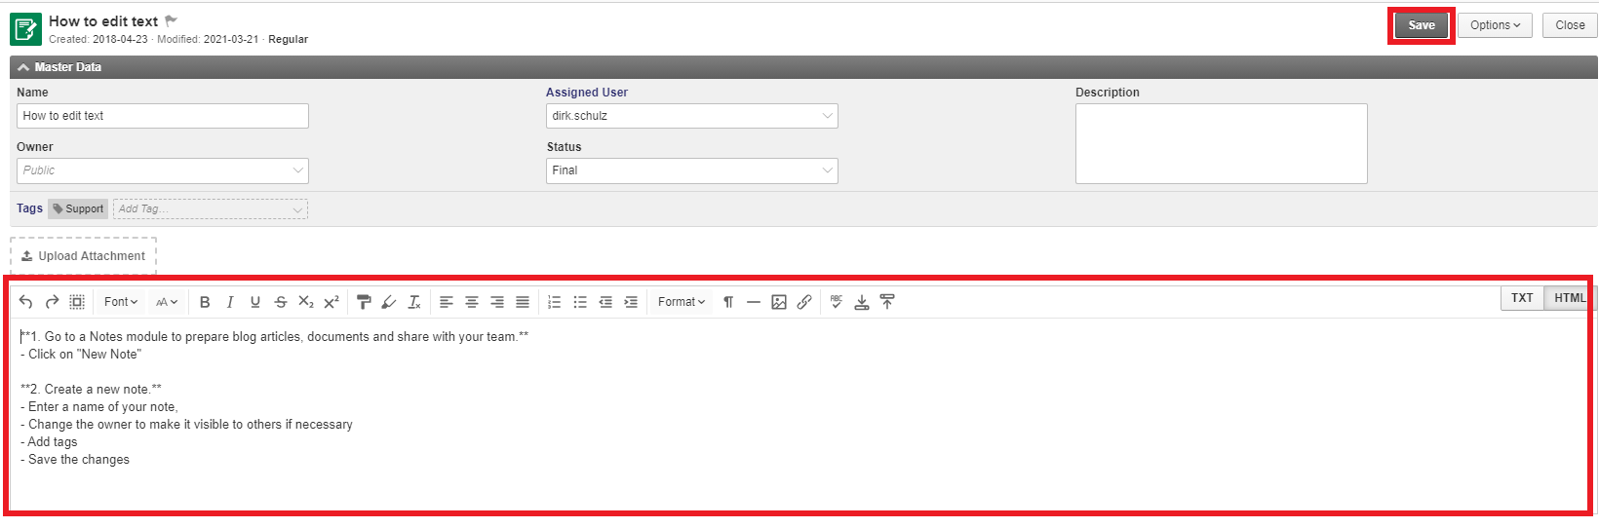This screenshot has height=528, width=1599.
Task: Open the Font dropdown
Action: 121,302
